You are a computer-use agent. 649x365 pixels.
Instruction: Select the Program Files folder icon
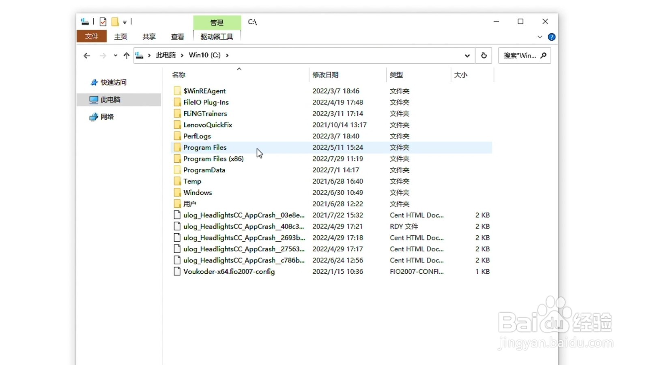point(177,148)
